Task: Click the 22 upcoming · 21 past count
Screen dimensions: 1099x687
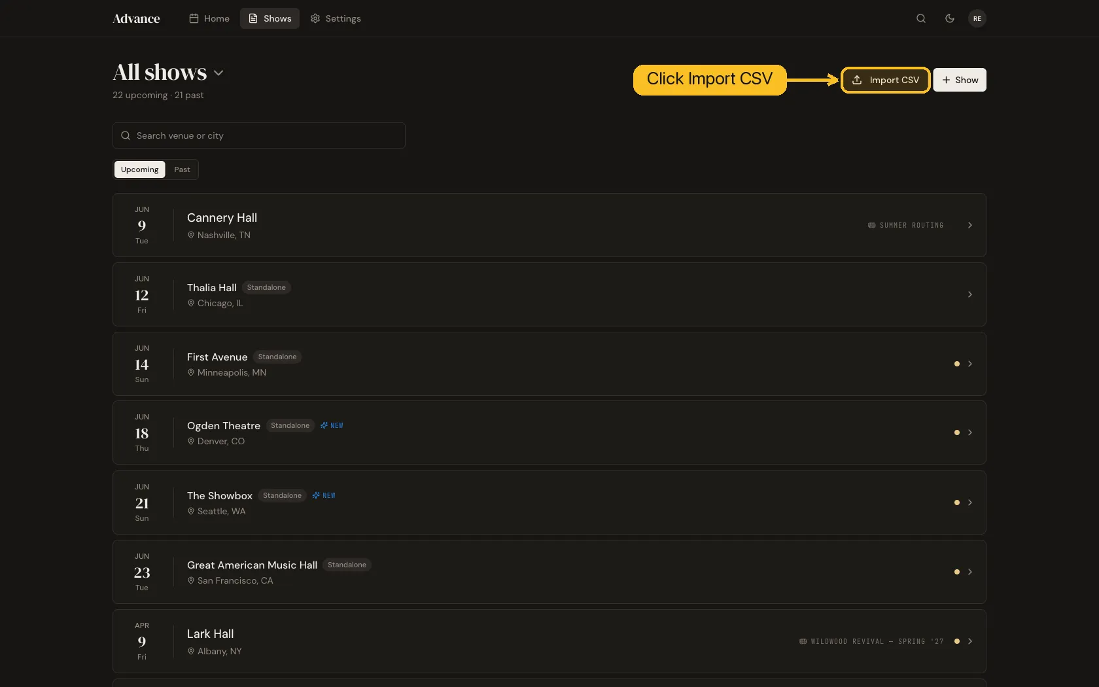Action: pos(158,95)
